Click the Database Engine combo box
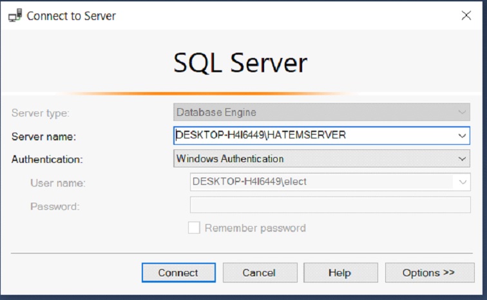The width and height of the screenshot is (487, 300). (x=322, y=112)
